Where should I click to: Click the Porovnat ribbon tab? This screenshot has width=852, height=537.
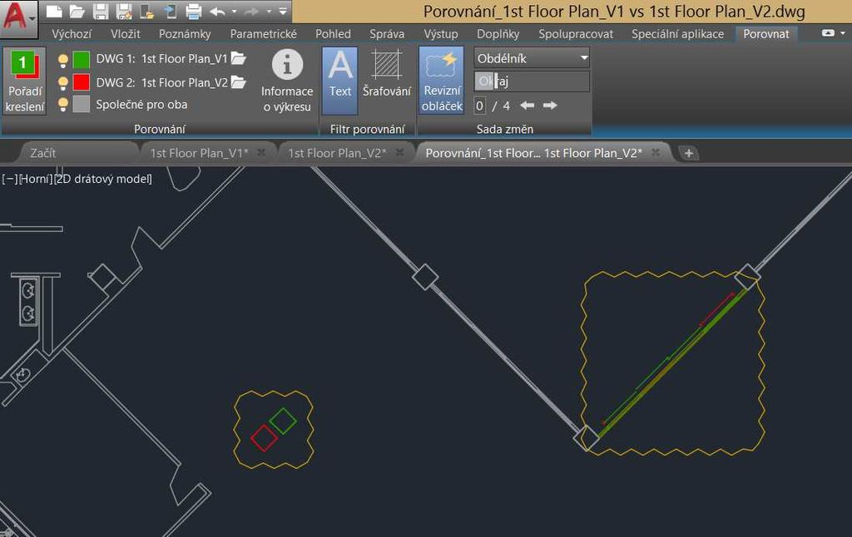[766, 33]
